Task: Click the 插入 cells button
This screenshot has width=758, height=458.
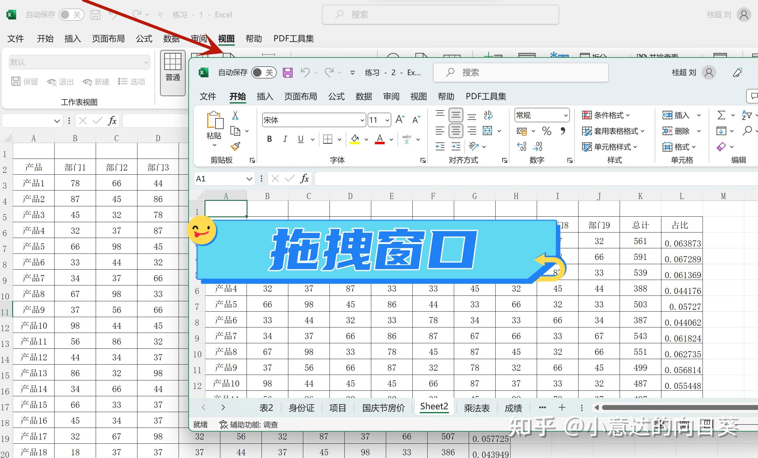Action: [x=675, y=115]
